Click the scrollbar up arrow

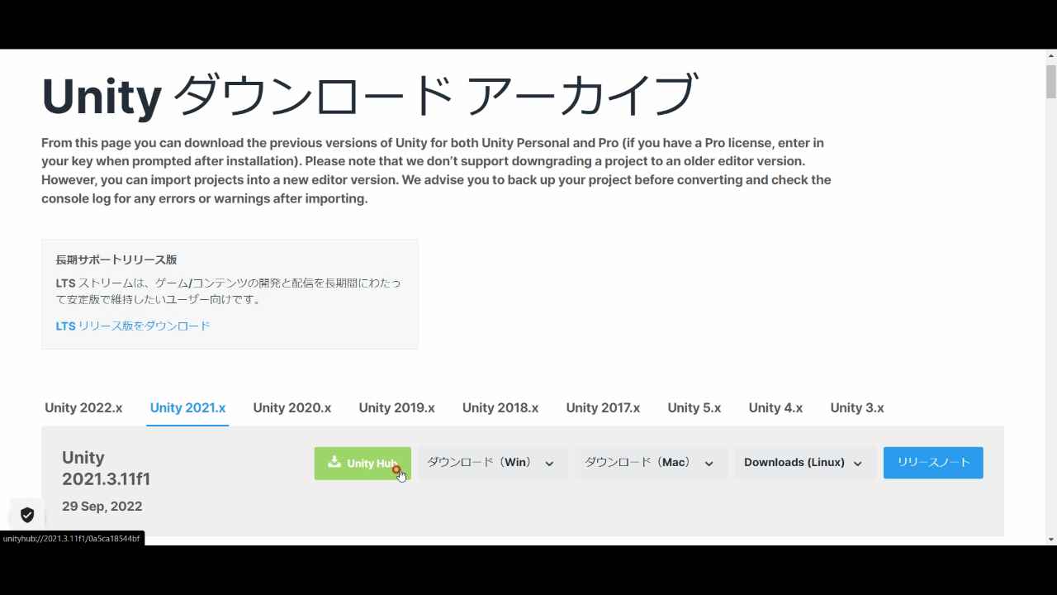(1051, 56)
